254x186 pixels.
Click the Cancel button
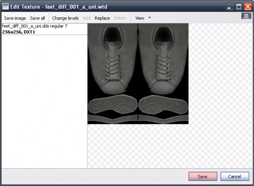pyautogui.click(x=235, y=176)
